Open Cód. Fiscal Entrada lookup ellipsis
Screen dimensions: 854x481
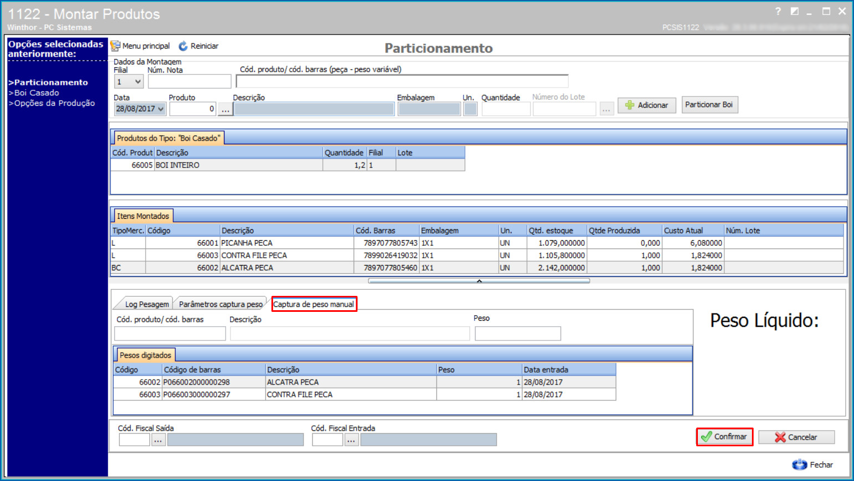(351, 440)
